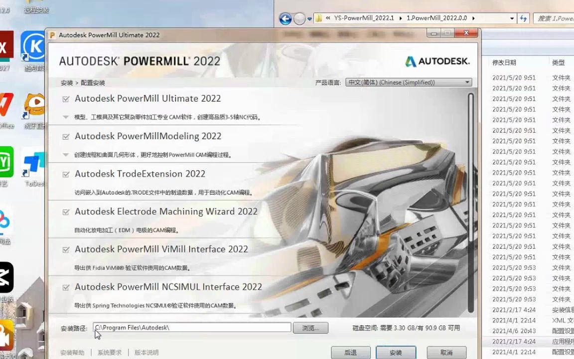574x359 pixels.
Task: Expand PowerMillModeling 2022 details arrow
Action: click(66, 155)
